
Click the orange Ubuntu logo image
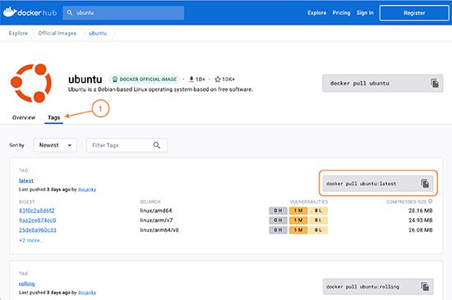(x=31, y=83)
